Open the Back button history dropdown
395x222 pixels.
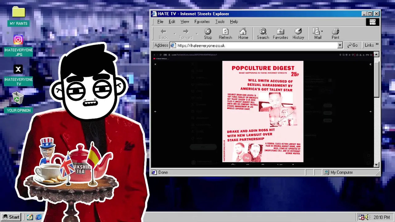174,33
